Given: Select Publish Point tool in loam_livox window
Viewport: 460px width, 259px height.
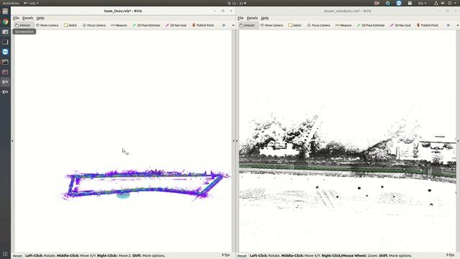Looking at the screenshot, I should [203, 25].
